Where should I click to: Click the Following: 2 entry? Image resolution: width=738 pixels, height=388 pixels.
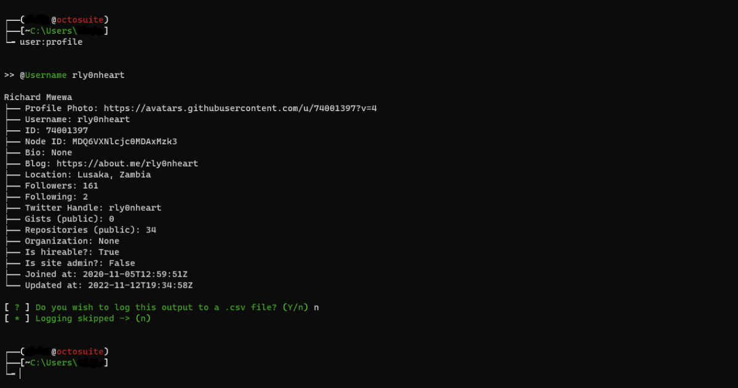(57, 196)
